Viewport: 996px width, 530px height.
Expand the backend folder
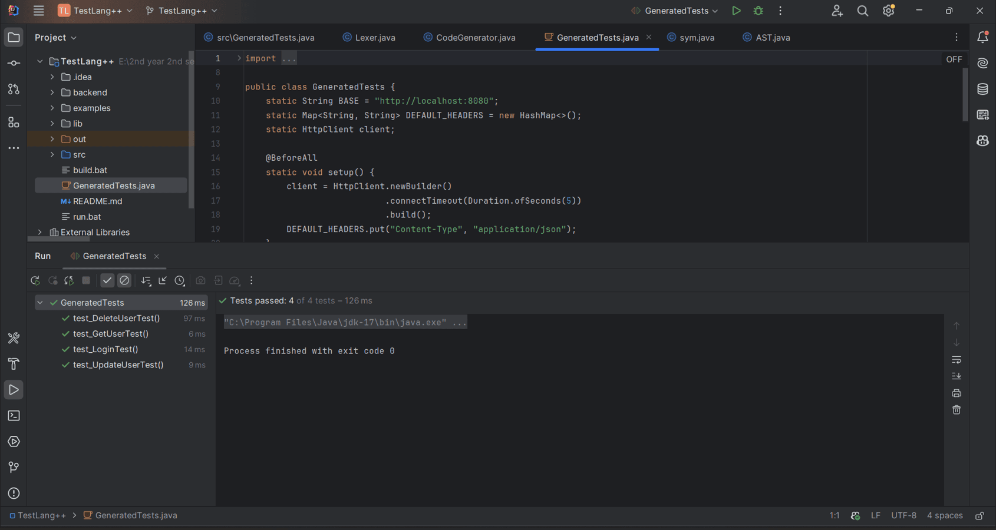pyautogui.click(x=52, y=92)
